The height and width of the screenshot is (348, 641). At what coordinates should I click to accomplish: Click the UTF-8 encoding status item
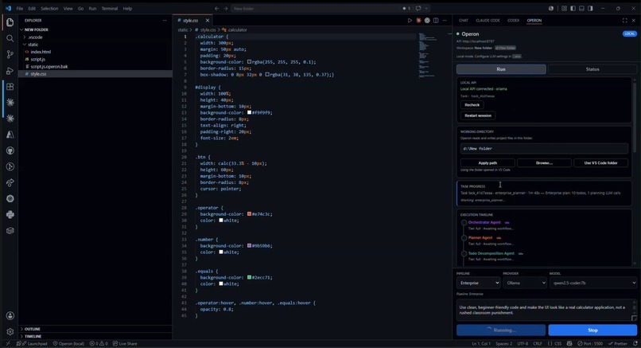click(x=523, y=343)
